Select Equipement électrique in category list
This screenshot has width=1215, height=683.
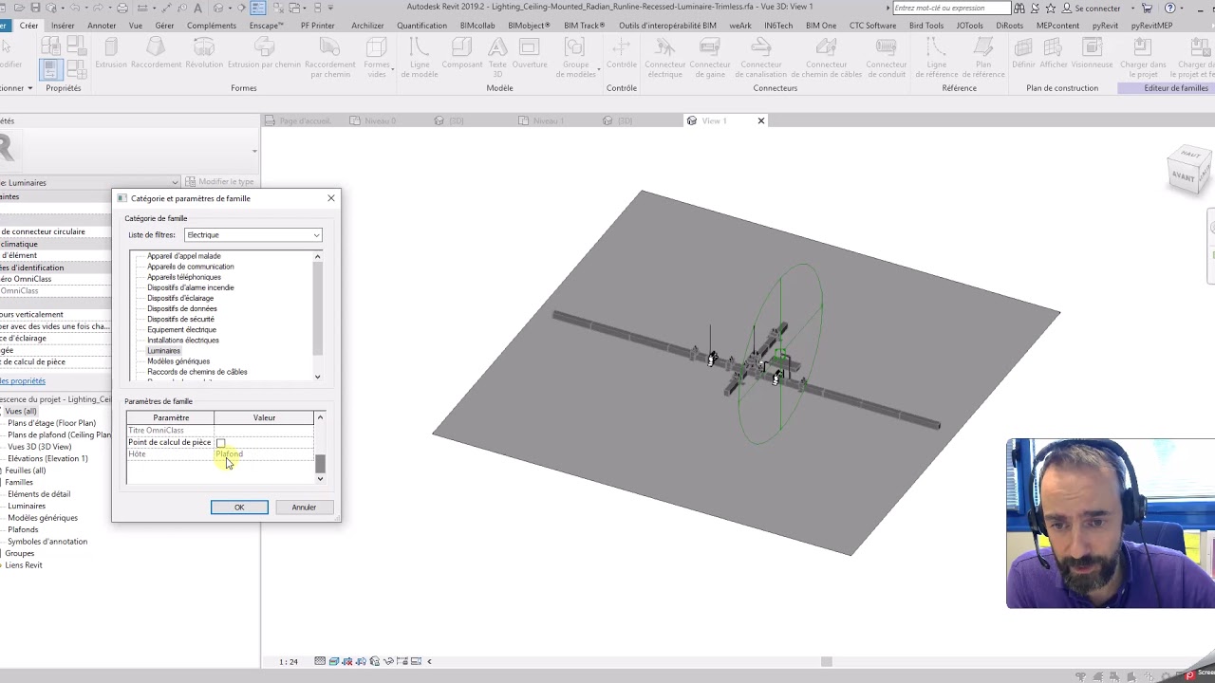(x=181, y=330)
